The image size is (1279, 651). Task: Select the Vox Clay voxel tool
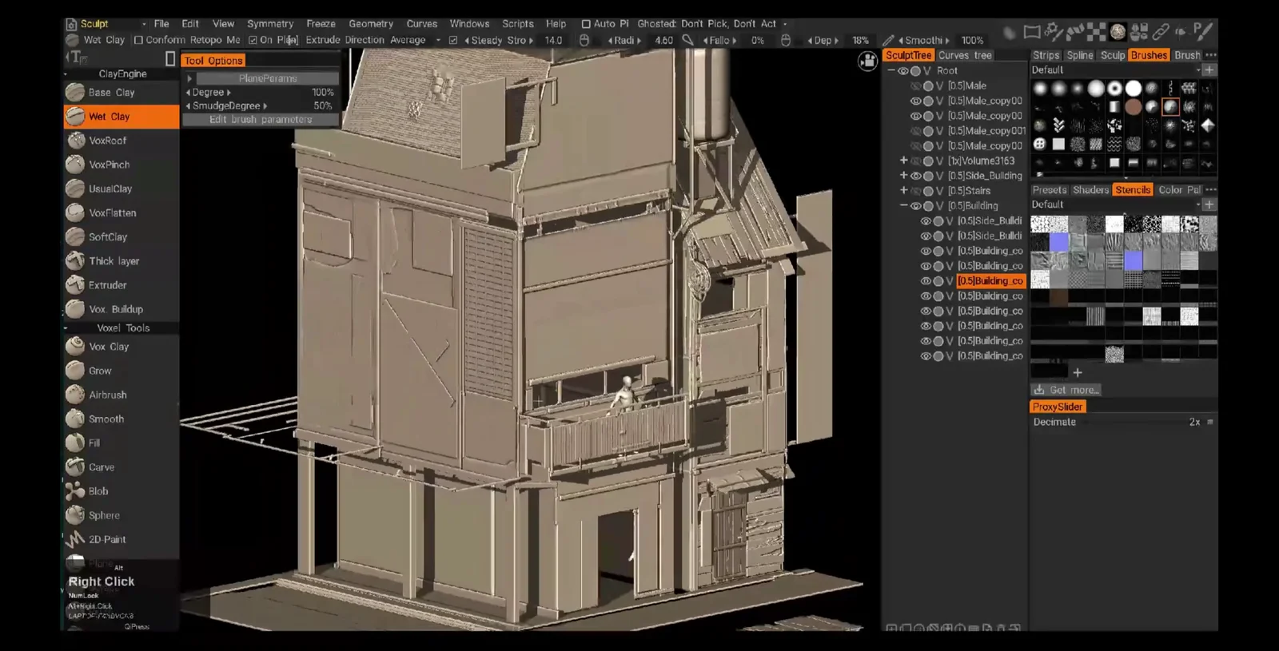[x=121, y=347]
